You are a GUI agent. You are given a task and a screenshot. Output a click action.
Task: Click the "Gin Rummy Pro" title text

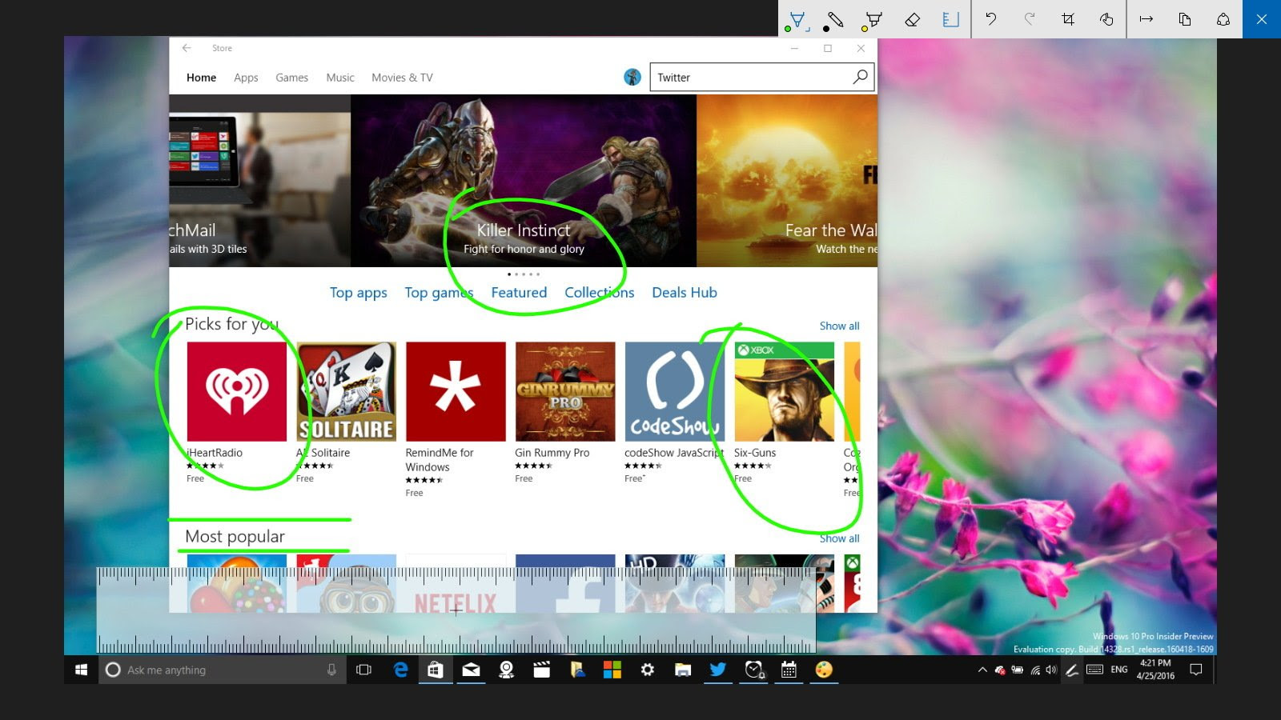pos(552,453)
